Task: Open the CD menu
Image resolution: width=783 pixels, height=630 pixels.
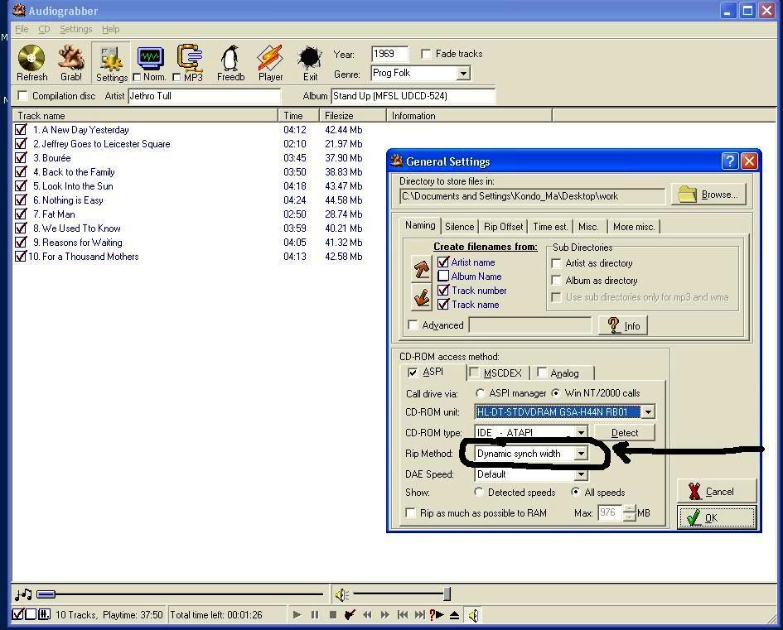Action: (x=44, y=29)
